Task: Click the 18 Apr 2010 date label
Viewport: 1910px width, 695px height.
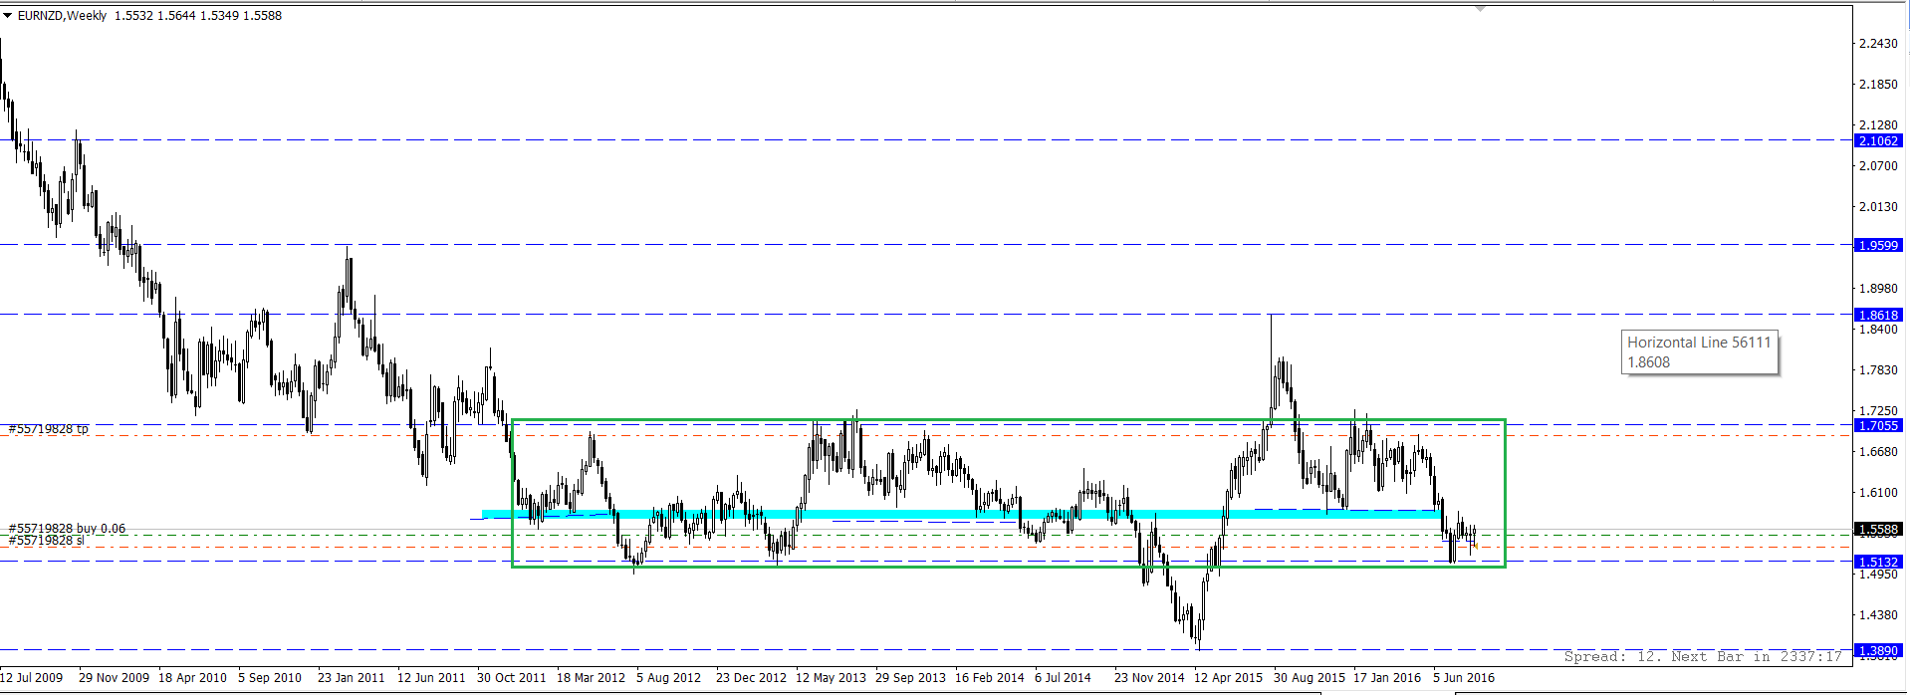Action: (x=193, y=678)
